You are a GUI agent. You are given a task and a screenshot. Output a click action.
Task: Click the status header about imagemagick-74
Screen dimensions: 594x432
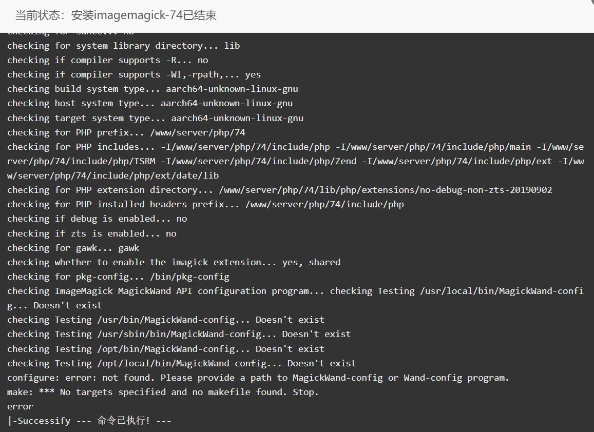pos(116,15)
